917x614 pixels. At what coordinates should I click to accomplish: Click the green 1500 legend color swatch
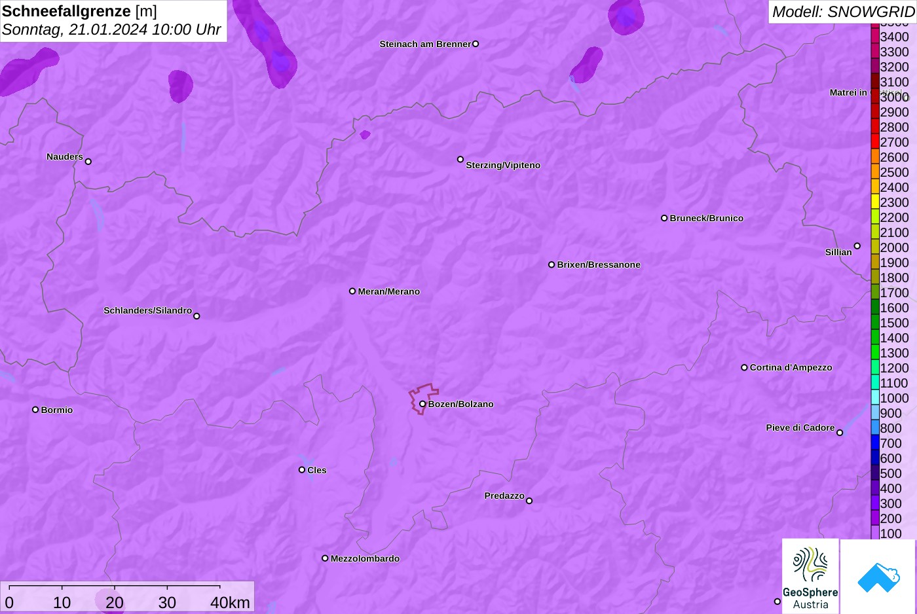tap(875, 322)
